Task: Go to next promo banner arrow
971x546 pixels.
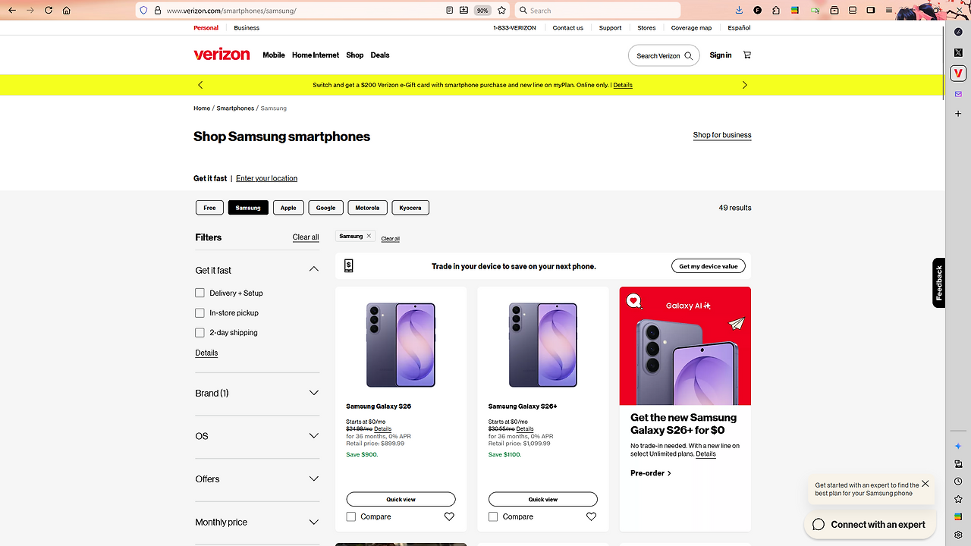Action: coord(744,85)
